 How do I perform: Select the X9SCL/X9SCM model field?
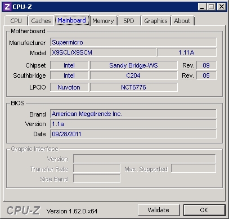(x=103, y=52)
